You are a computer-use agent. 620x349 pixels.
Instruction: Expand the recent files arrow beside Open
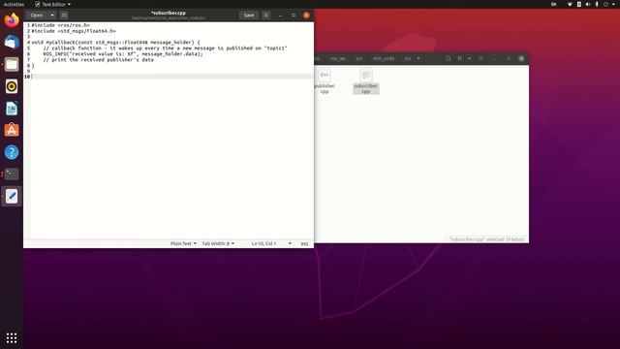52,16
